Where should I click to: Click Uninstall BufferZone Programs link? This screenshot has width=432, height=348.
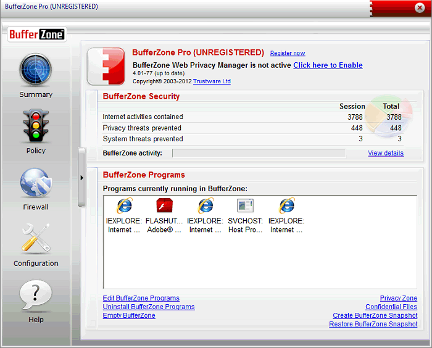(149, 307)
